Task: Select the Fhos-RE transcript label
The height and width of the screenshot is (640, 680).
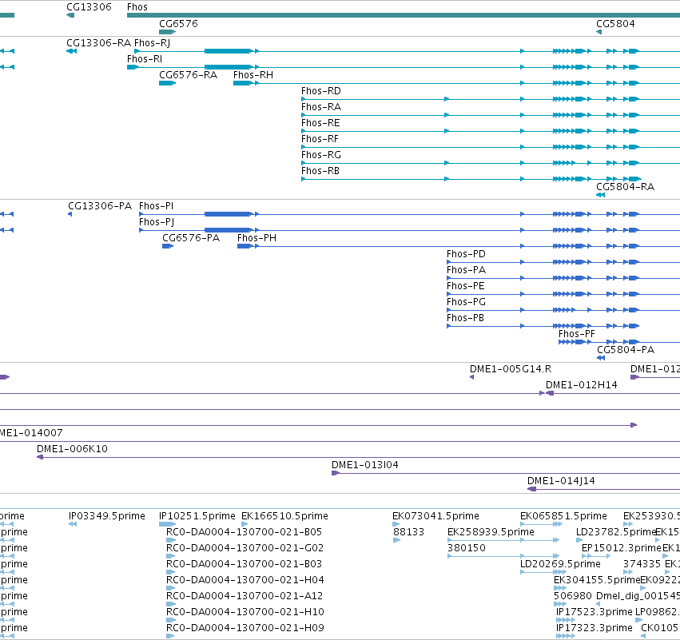Action: click(320, 123)
